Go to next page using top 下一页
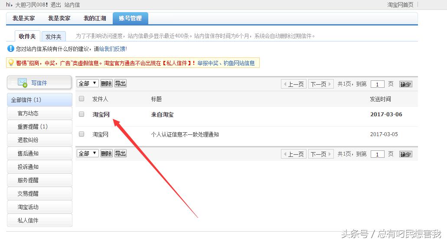The height and width of the screenshot is (242, 447). click(x=321, y=84)
